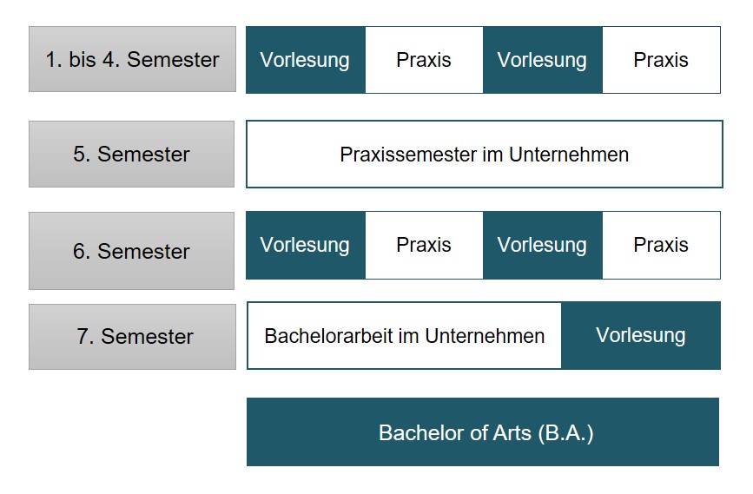Select the 'Bachelorarbeit im Unternehmen' box
The height and width of the screenshot is (494, 753).
pyautogui.click(x=404, y=336)
